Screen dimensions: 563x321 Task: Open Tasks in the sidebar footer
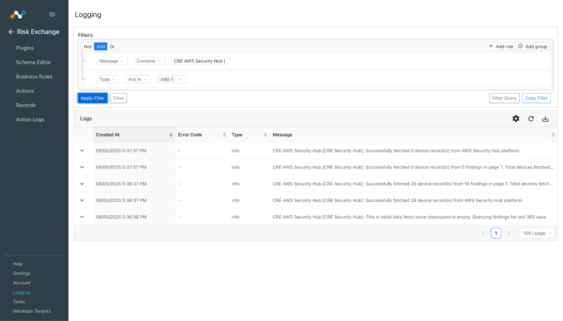19,302
